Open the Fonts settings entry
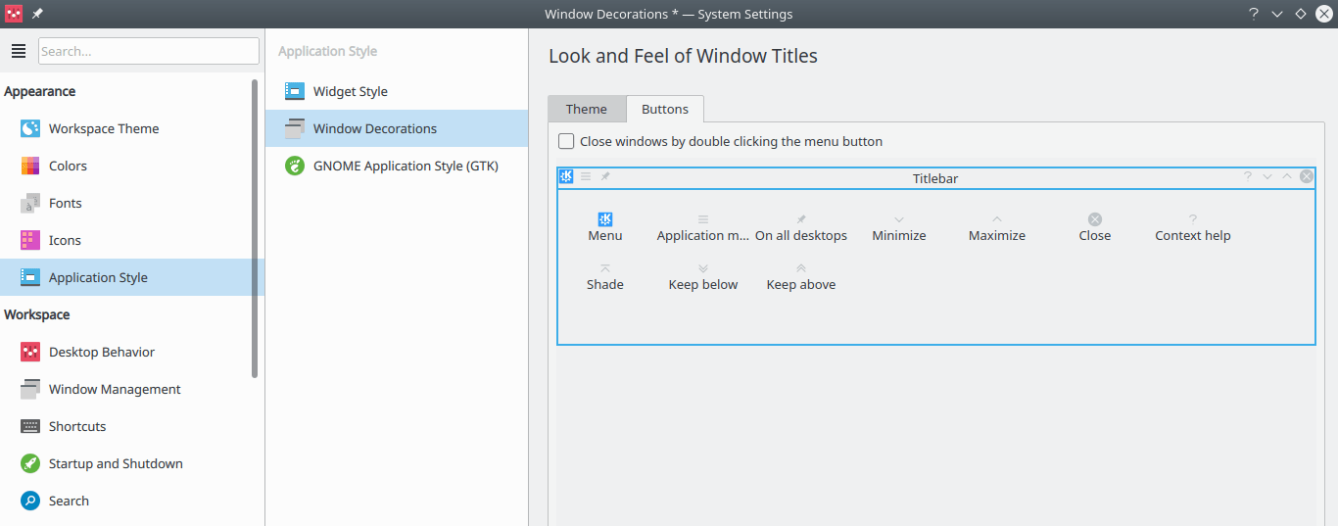The height and width of the screenshot is (526, 1338). [131, 203]
